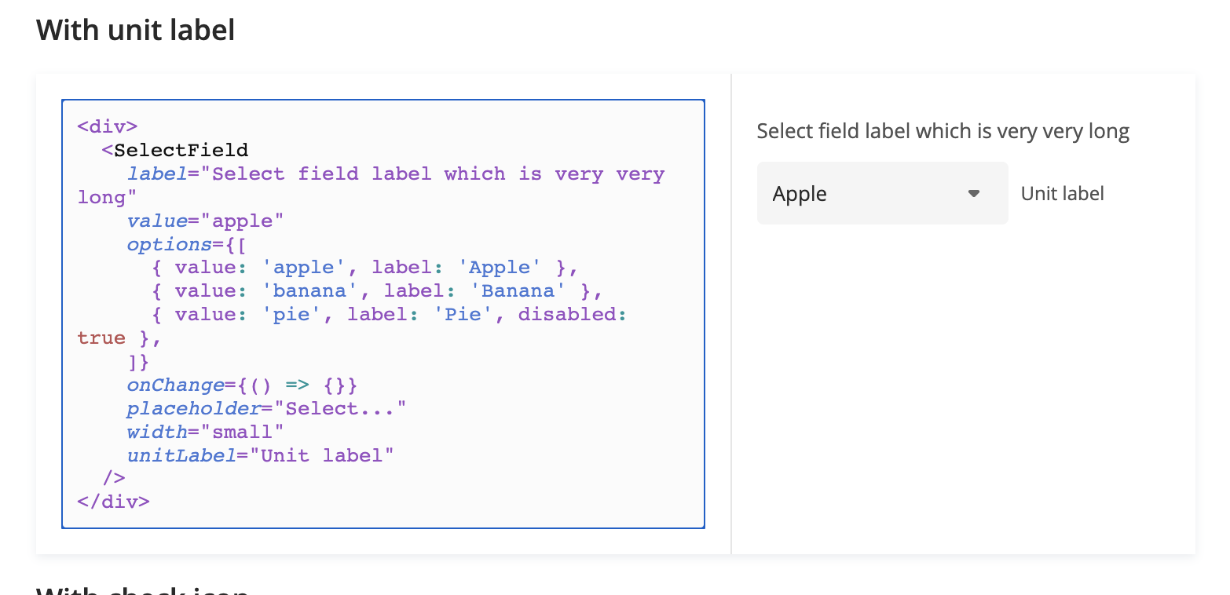Click the 'Select field label which is very very long' label
The image size is (1230, 595).
click(943, 131)
